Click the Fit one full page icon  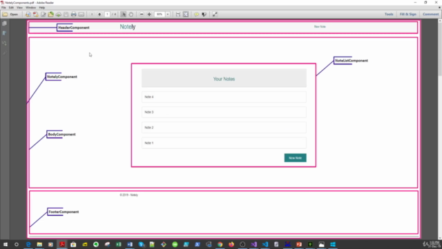pyautogui.click(x=186, y=14)
